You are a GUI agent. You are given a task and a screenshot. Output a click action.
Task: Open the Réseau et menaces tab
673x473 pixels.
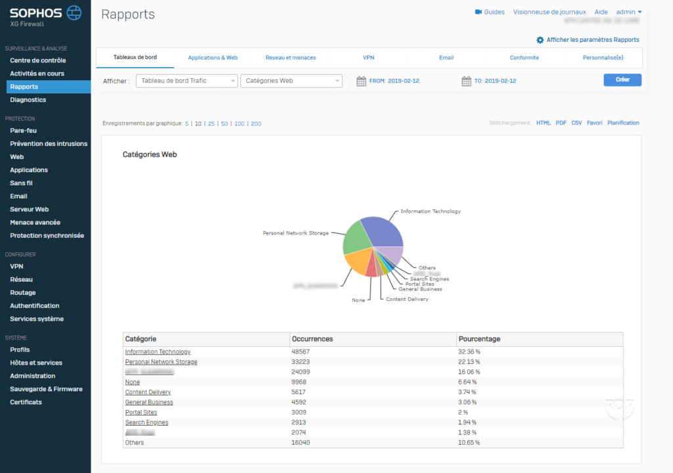pos(290,58)
